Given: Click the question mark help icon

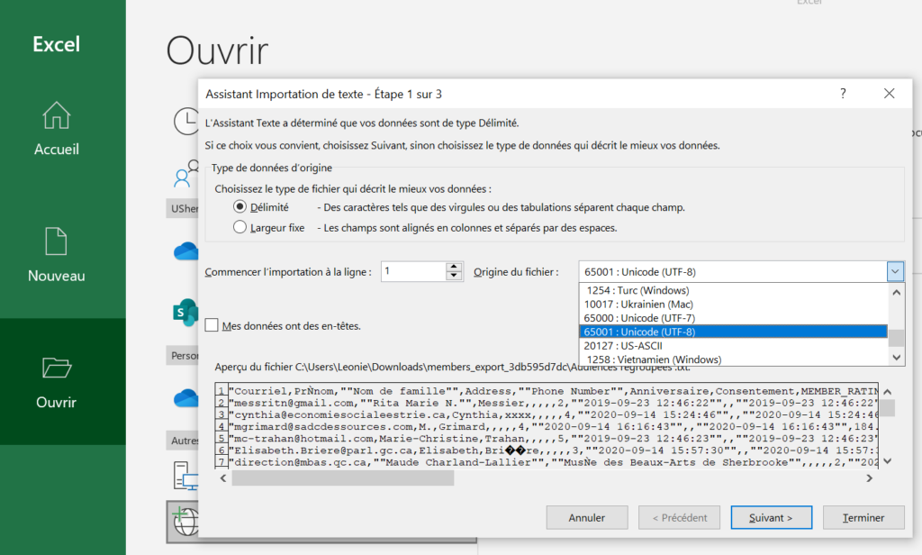Looking at the screenshot, I should click(x=843, y=94).
